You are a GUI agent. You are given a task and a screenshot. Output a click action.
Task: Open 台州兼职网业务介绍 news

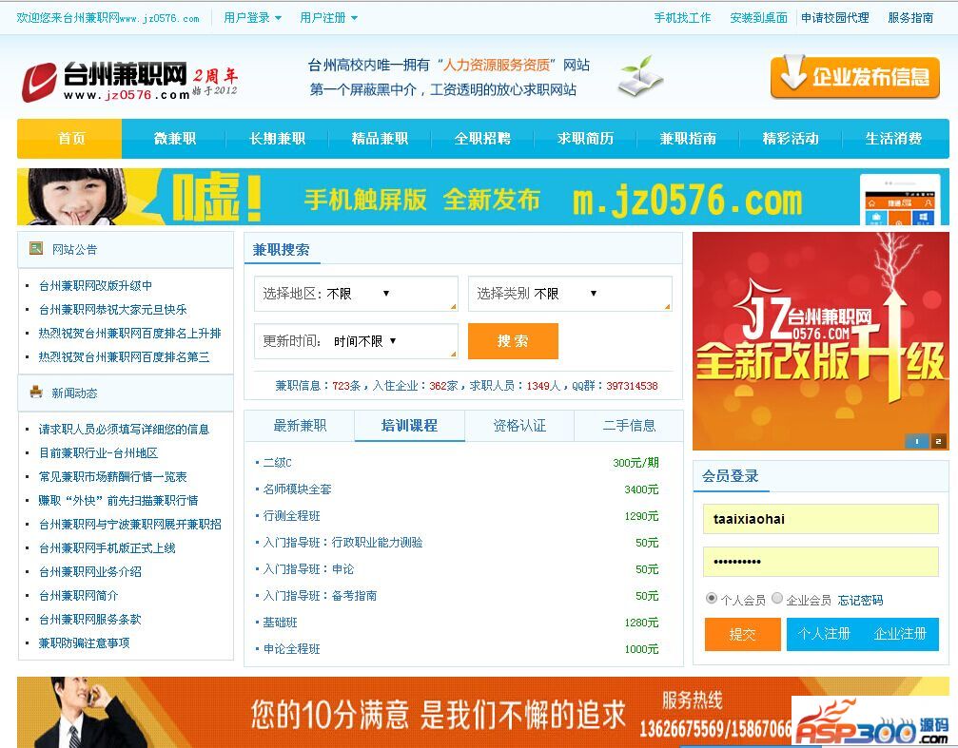[x=89, y=572]
